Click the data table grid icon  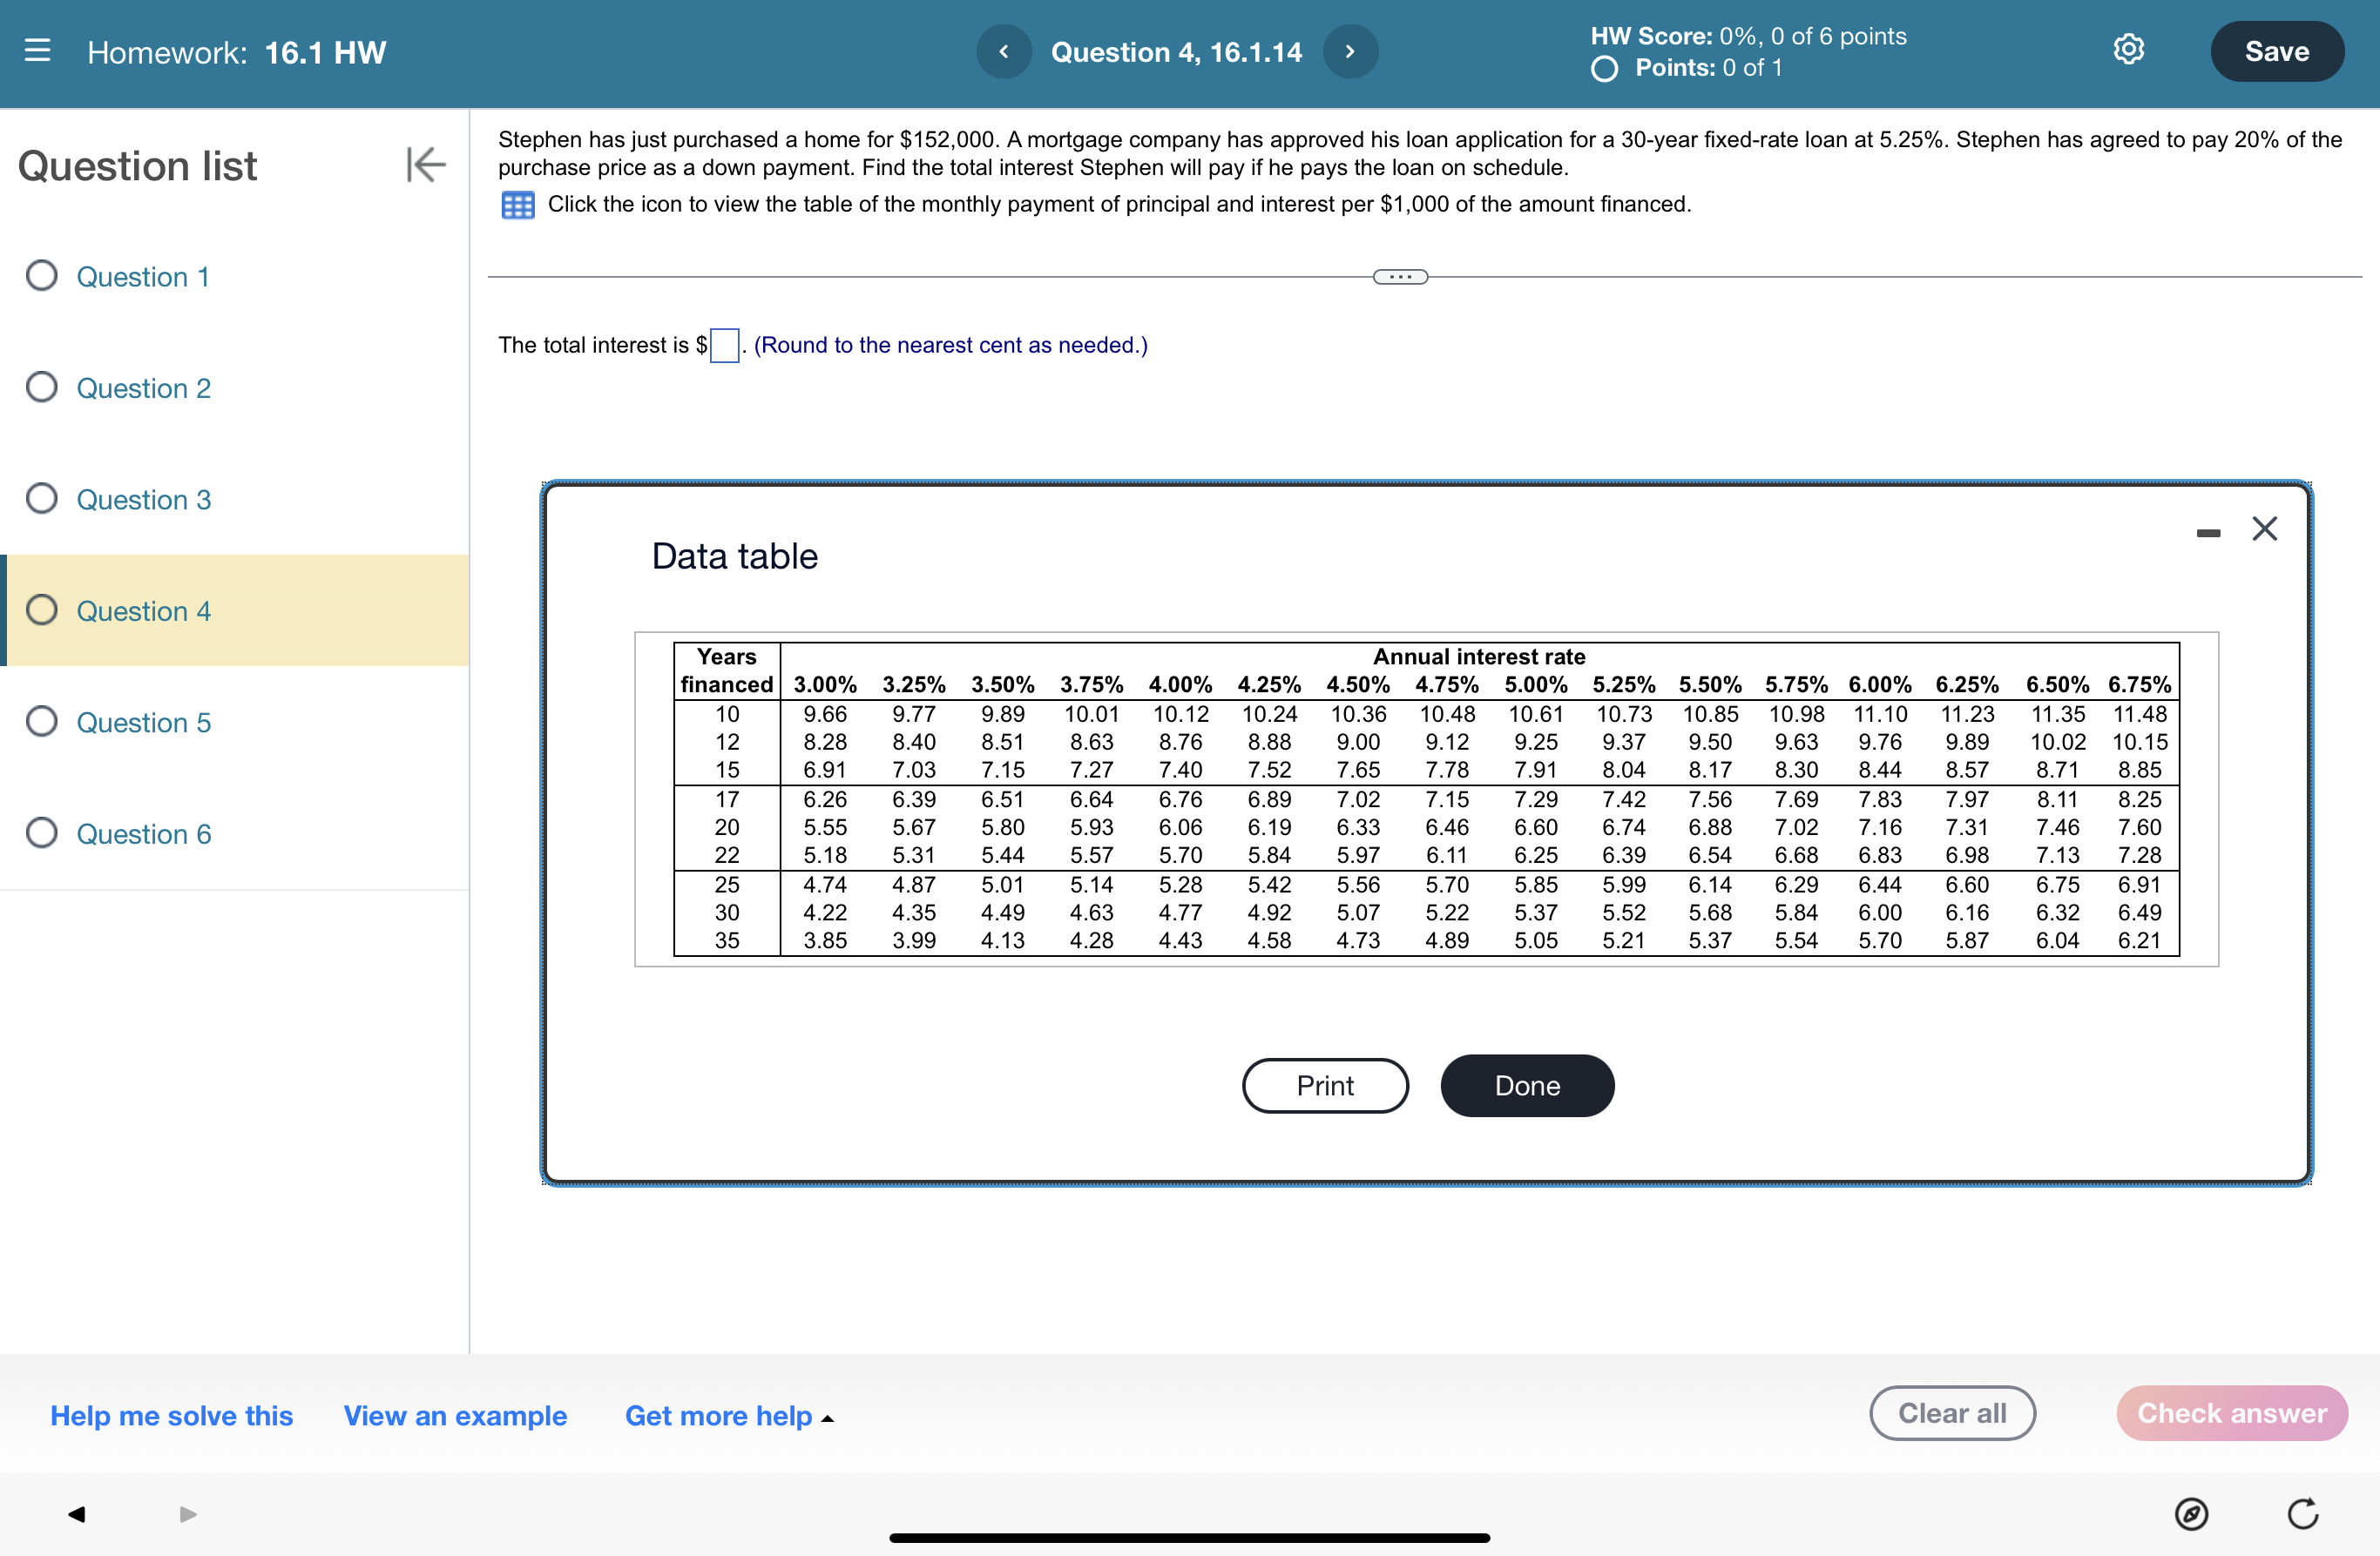(517, 205)
